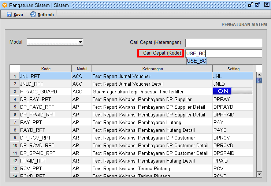Click the DPSPAID setting value
The width and height of the screenshot is (271, 186).
tap(224, 153)
